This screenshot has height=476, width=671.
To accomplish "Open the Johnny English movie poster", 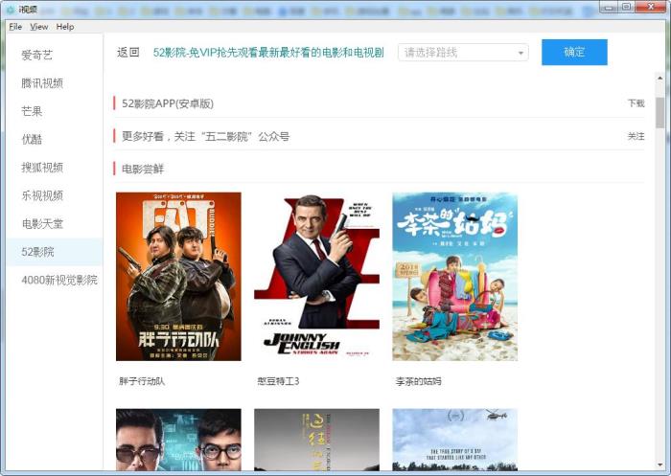I will pos(316,276).
